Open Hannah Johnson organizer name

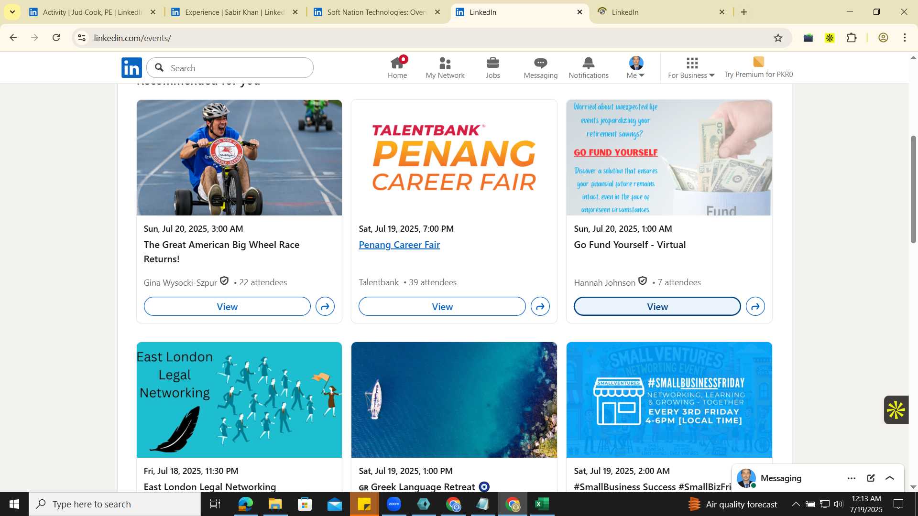click(x=604, y=282)
